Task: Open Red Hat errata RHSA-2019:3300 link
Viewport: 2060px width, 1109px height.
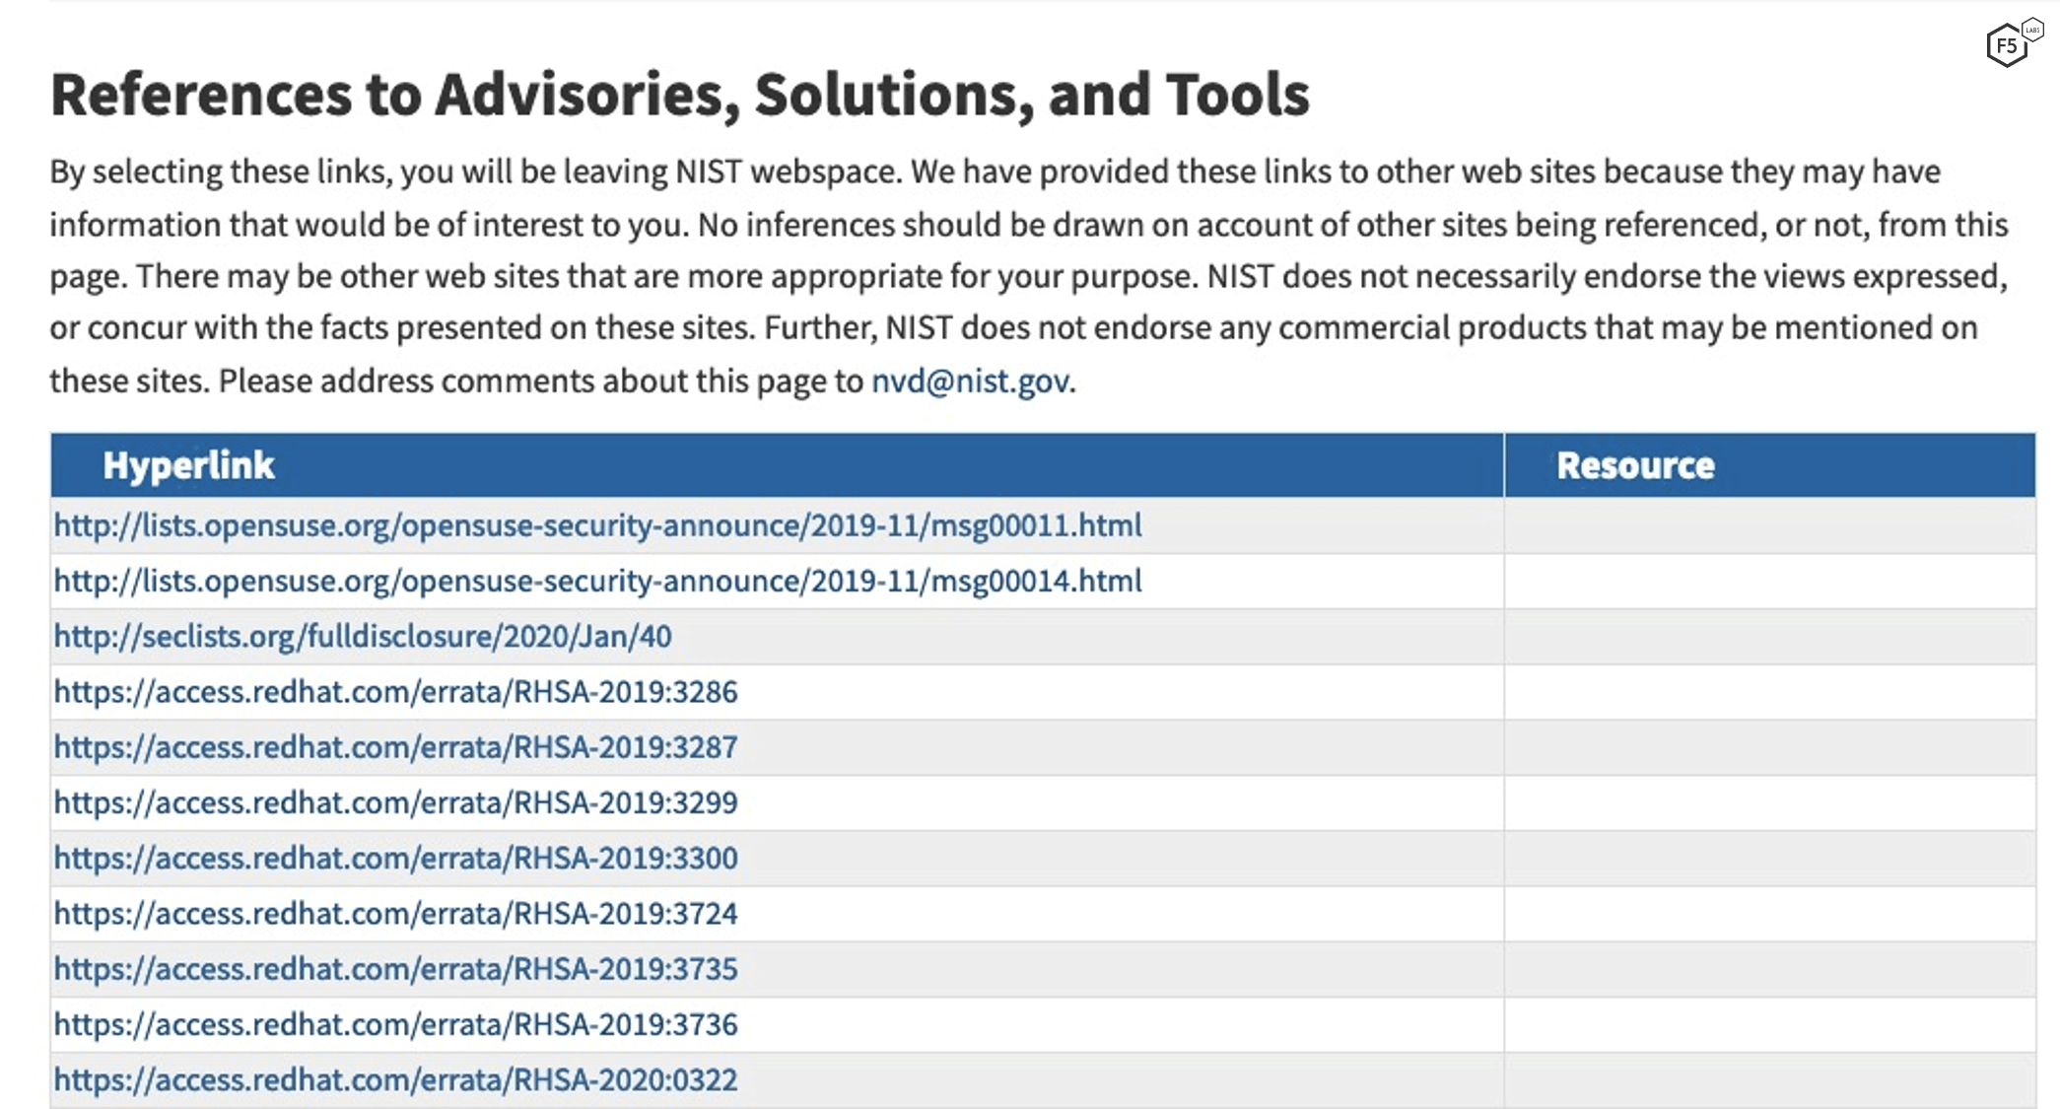Action: pos(395,858)
